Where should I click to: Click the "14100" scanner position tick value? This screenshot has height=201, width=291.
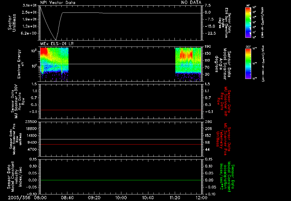click(x=31, y=135)
